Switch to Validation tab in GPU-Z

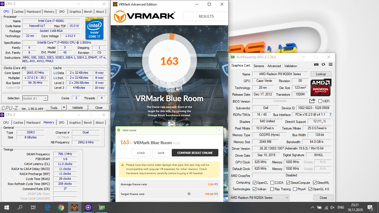(290, 66)
